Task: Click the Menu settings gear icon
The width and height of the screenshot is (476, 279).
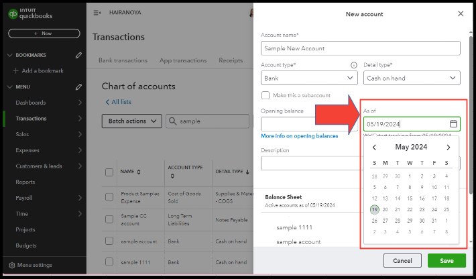Action: 11,265
